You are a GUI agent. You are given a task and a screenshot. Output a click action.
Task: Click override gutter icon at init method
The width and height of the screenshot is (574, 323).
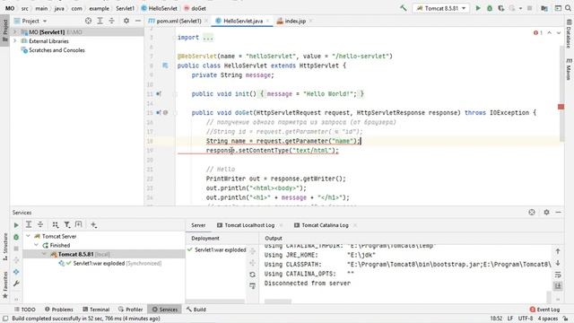click(x=159, y=93)
